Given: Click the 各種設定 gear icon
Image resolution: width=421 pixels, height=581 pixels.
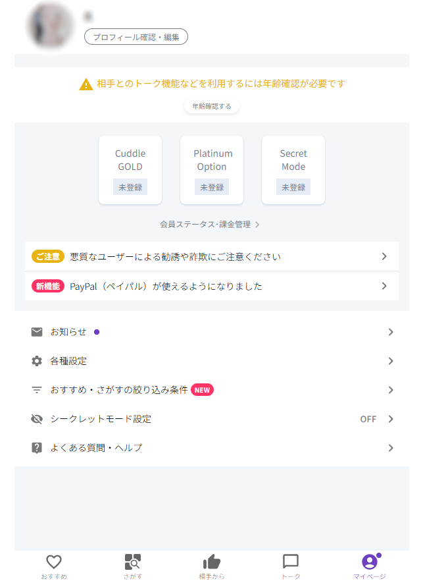Looking at the screenshot, I should click(x=37, y=361).
